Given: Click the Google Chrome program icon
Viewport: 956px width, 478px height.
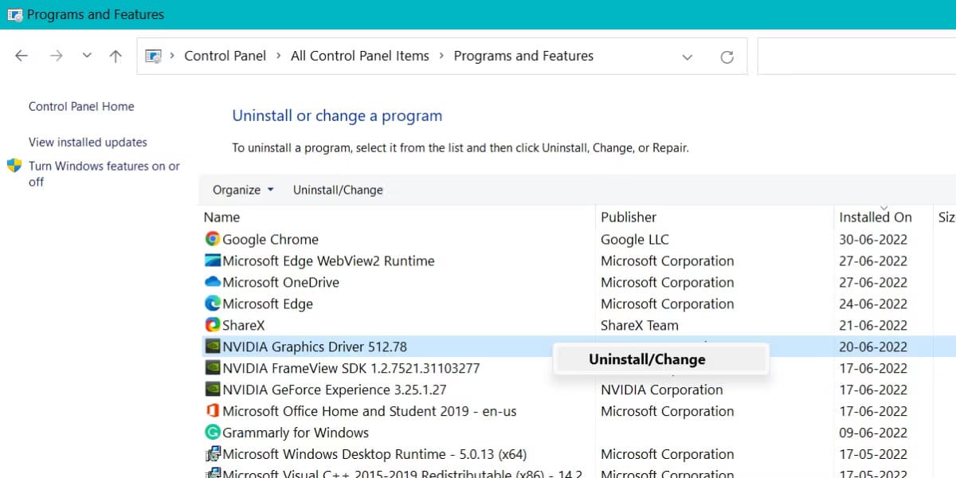Looking at the screenshot, I should coord(213,239).
